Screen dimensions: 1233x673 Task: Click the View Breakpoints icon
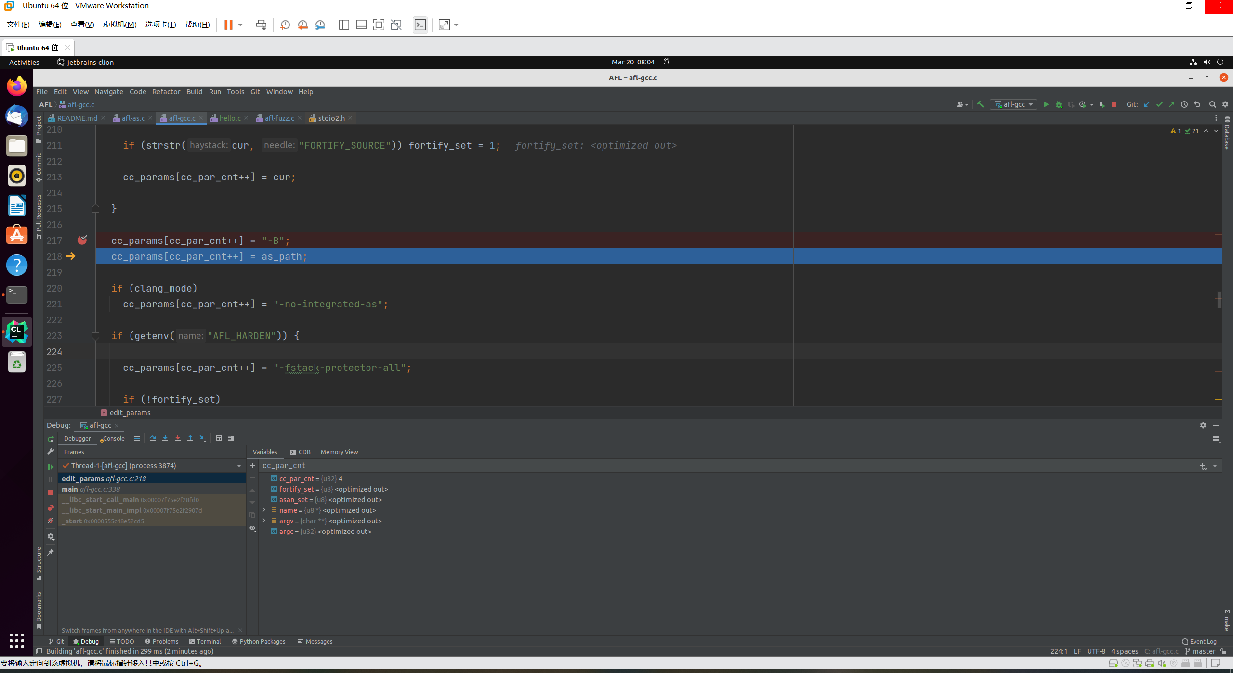click(51, 508)
